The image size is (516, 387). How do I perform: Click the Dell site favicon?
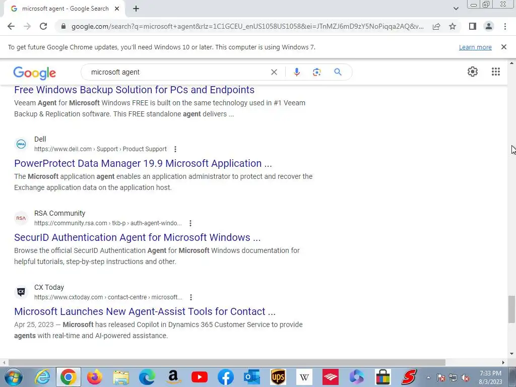click(x=21, y=144)
